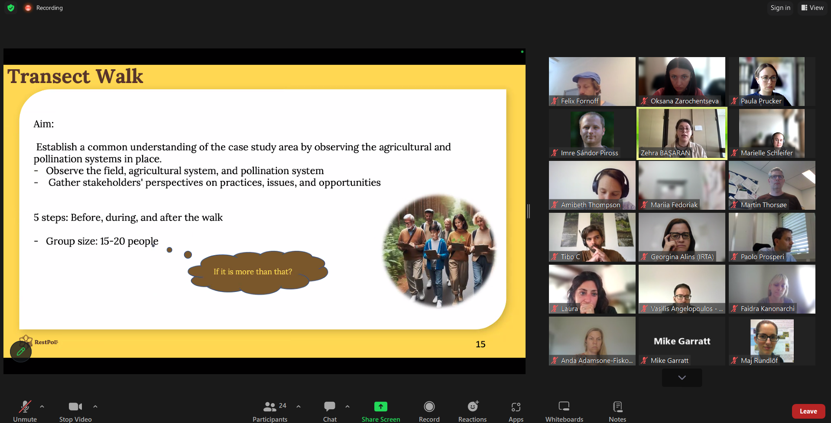This screenshot has height=423, width=831.
Task: Unmute the microphone
Action: tap(25, 411)
